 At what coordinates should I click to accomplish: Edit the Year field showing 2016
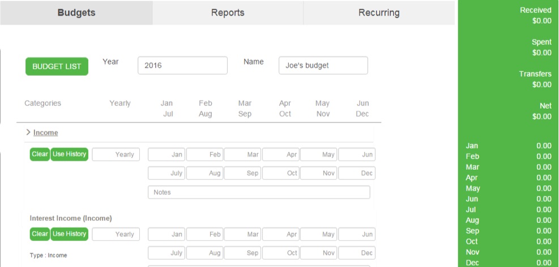(x=182, y=66)
